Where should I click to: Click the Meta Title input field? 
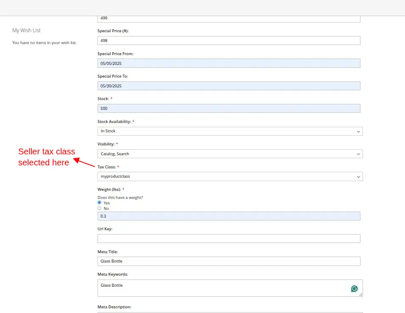[229, 261]
